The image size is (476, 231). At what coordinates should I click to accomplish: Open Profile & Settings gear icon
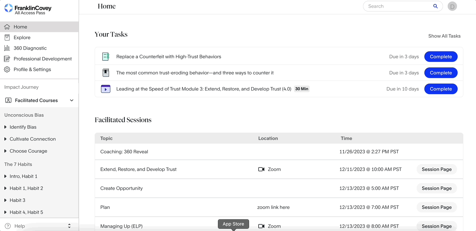coord(7,69)
